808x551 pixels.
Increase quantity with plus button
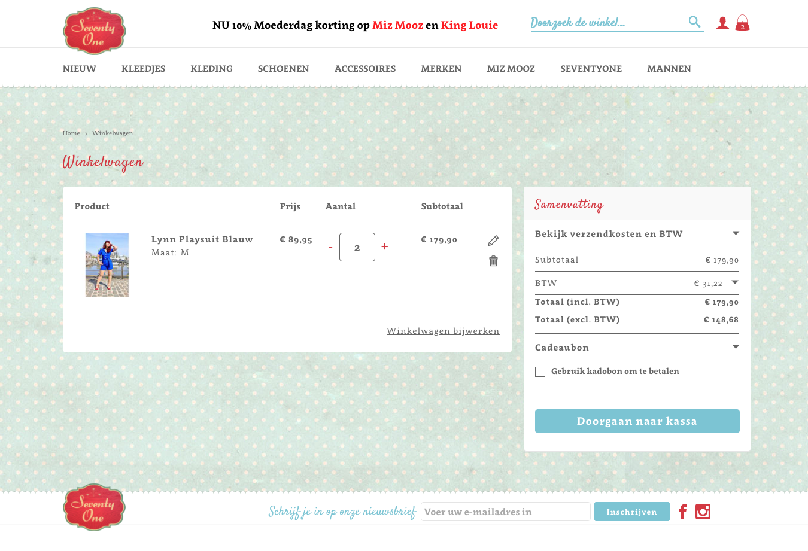click(384, 246)
